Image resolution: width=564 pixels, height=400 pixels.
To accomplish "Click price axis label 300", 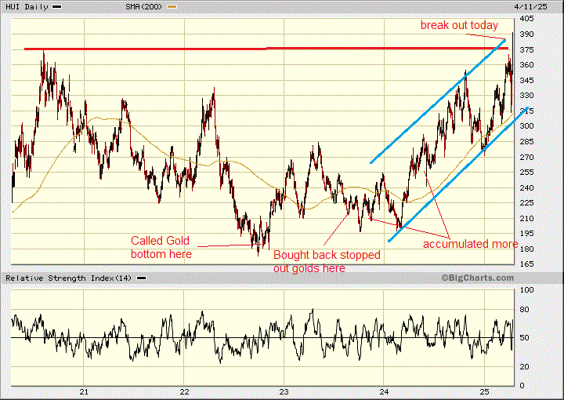I will [x=527, y=126].
